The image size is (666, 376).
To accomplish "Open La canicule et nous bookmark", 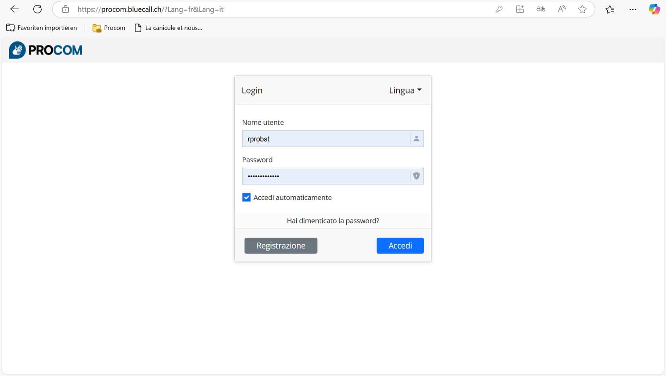I will click(x=168, y=28).
